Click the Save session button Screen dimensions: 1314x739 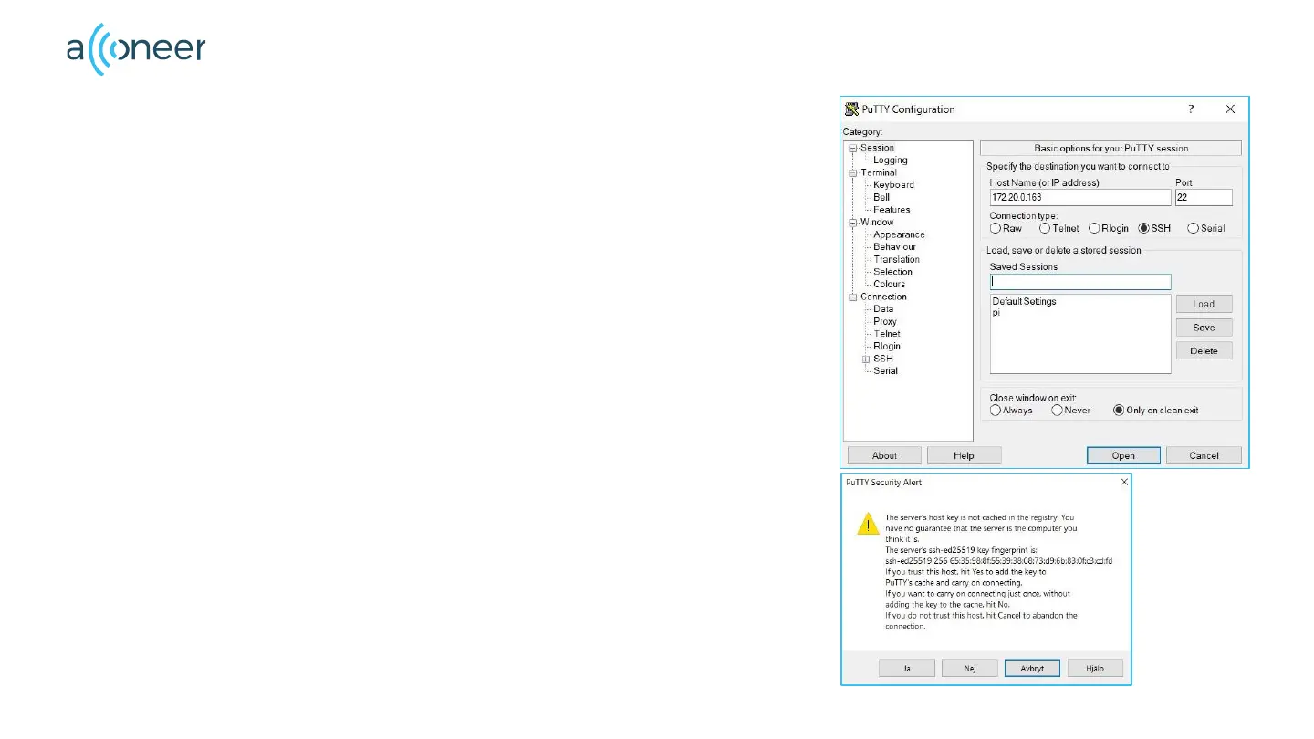pos(1204,328)
